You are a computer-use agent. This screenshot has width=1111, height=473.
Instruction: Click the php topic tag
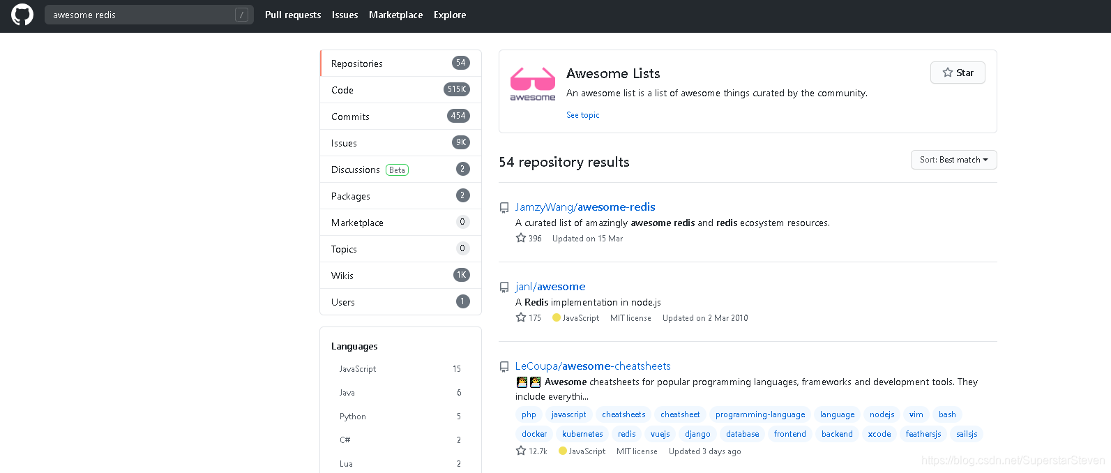tap(529, 414)
